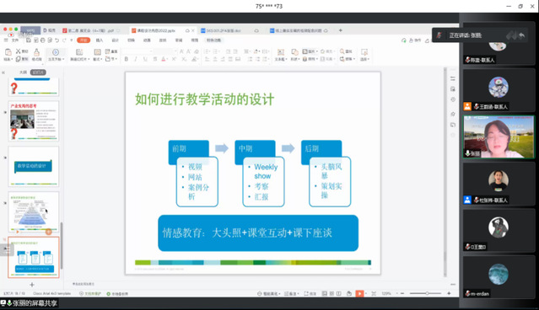Screen dimensions: 539x310
Task: Toggle normal view icon in status bar
Action: [x=324, y=293]
